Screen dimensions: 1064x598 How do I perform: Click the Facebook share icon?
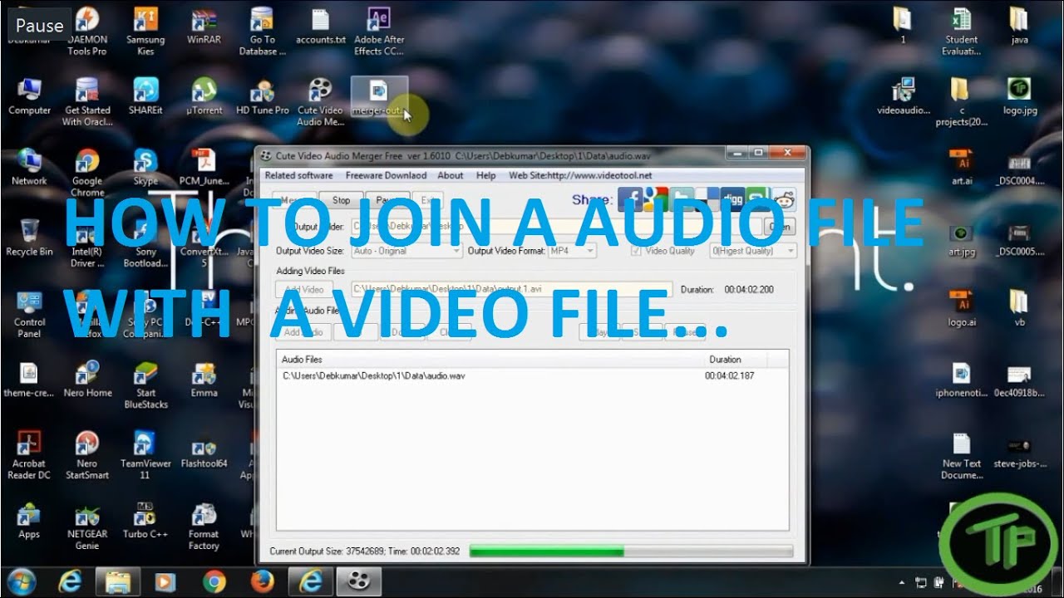(x=629, y=199)
